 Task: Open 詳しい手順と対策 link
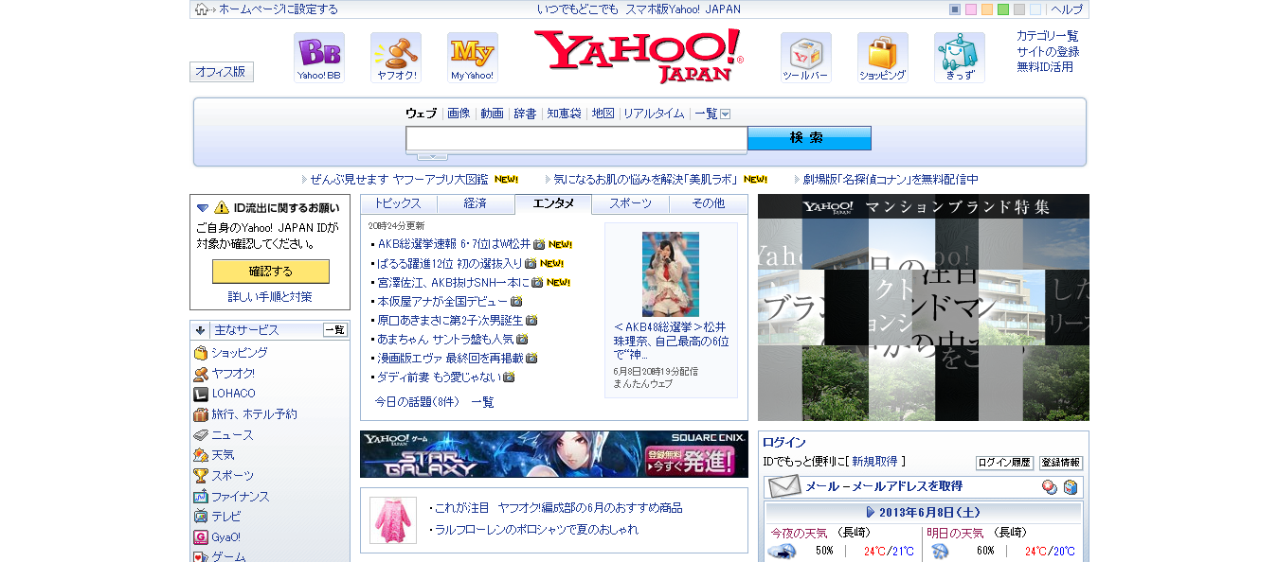pos(270,297)
